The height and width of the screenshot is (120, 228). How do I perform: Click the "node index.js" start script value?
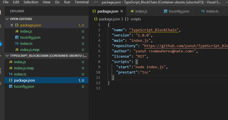point(150,67)
